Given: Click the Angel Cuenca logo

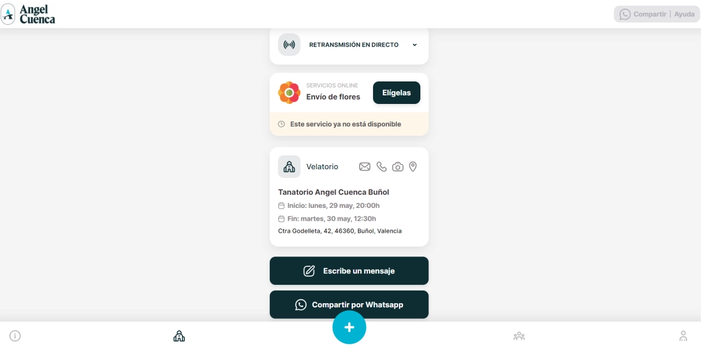Looking at the screenshot, I should coord(28,14).
